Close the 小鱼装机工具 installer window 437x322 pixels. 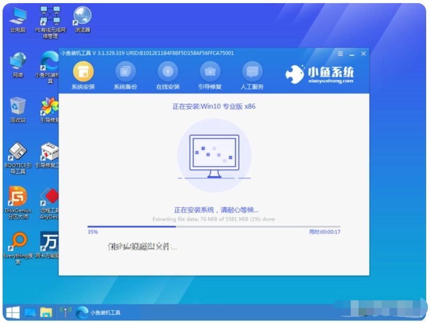(364, 54)
